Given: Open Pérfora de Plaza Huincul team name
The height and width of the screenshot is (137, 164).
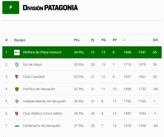Looking at the screenshot, I should coord(42,52).
